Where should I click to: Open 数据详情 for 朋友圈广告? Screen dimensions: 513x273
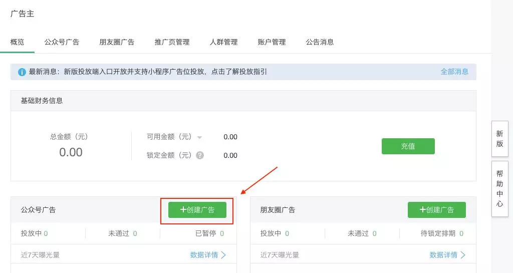pos(447,255)
